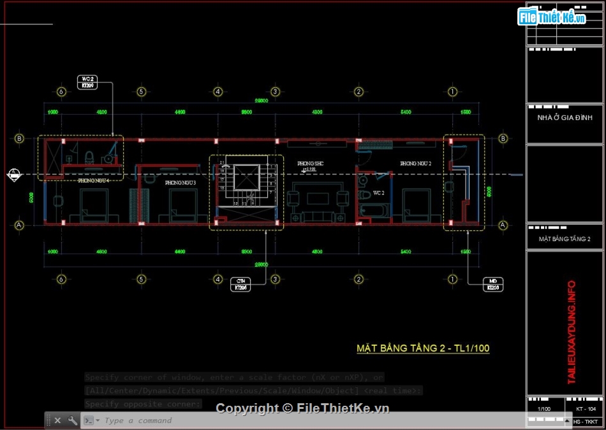
Task: Grab the command line drag grip
Action: 48,420
